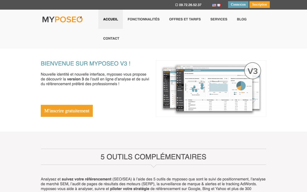Click bold text 'version 3' in intro
The width and height of the screenshot is (307, 192).
pos(76,79)
